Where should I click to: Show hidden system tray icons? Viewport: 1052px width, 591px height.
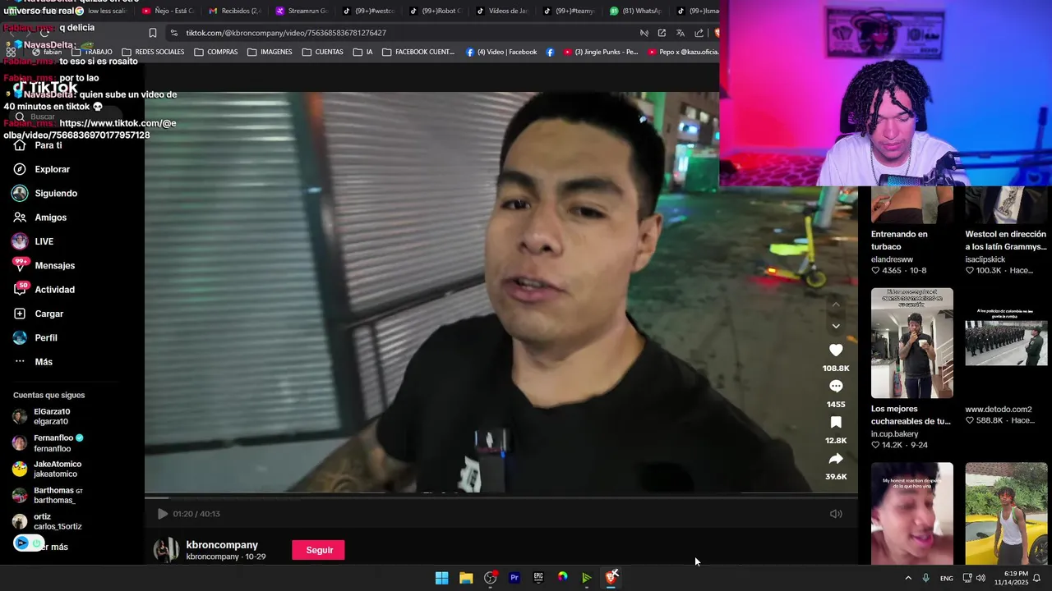908,578
